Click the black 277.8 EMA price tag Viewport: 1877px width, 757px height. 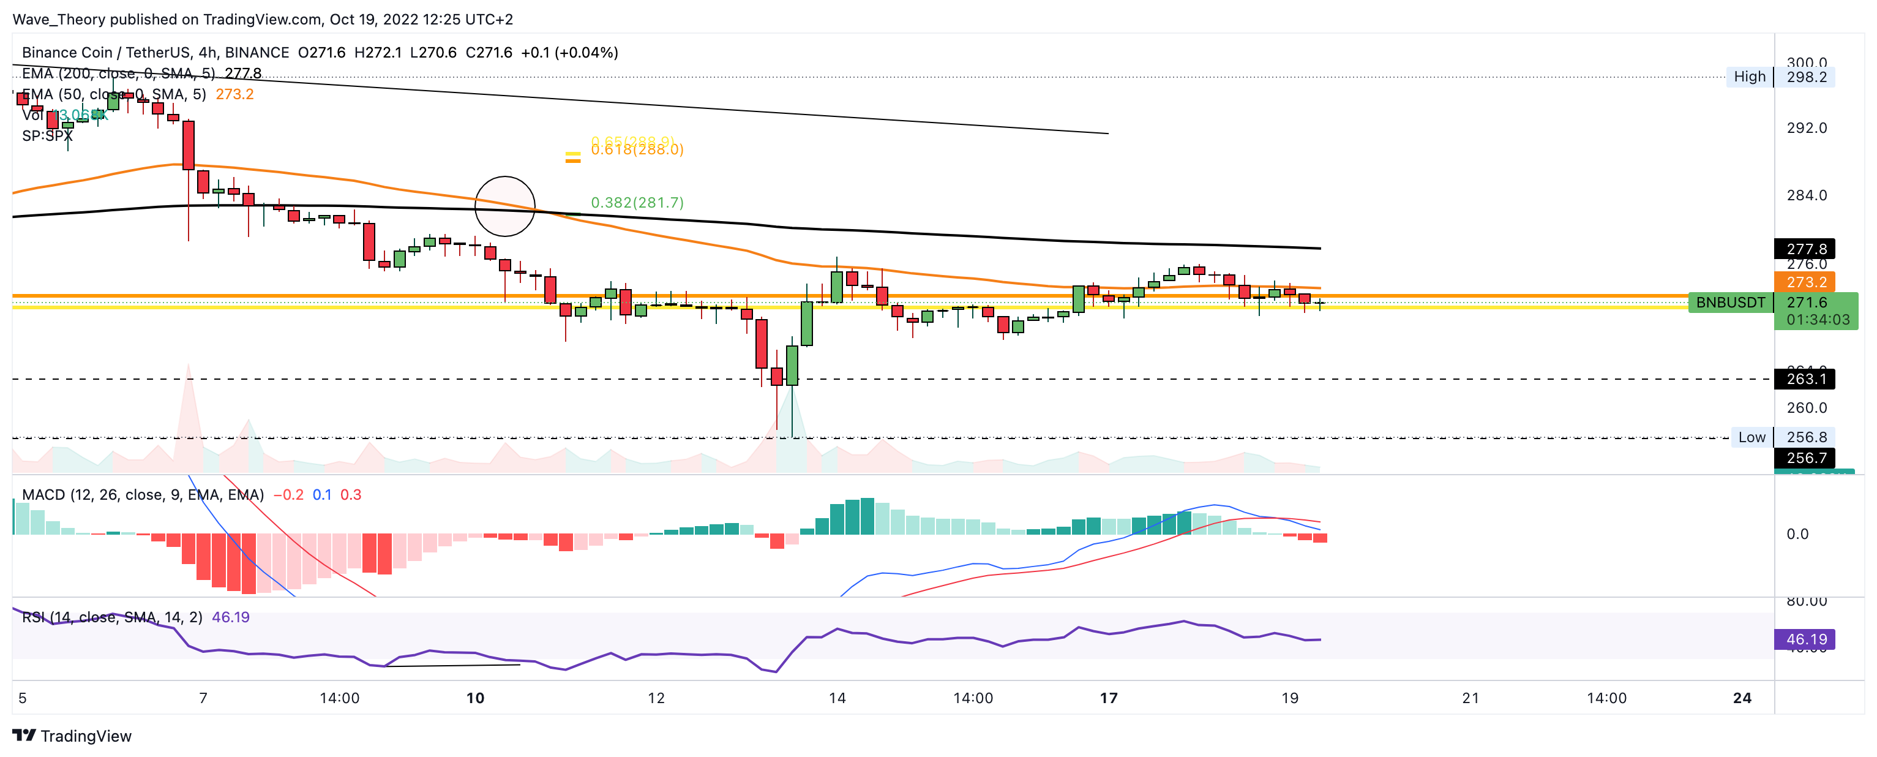coord(1805,249)
